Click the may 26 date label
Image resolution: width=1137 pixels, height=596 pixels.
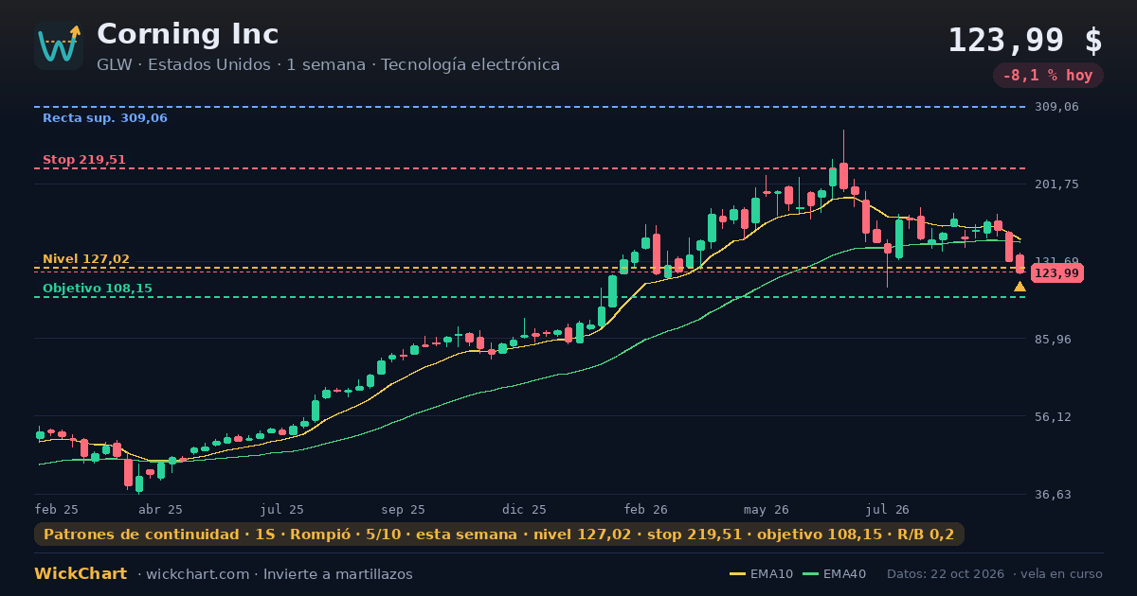click(x=767, y=509)
